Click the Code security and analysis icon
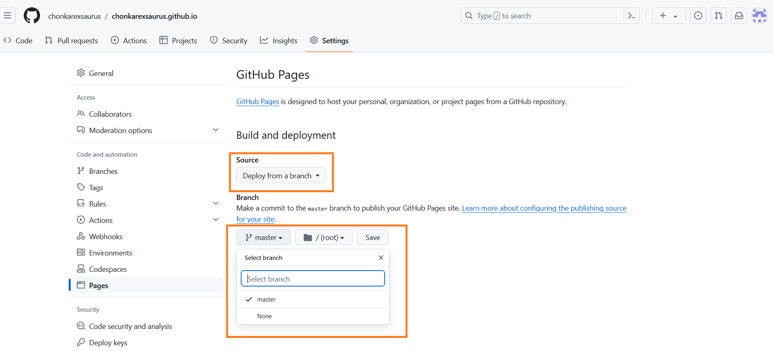 click(x=81, y=326)
